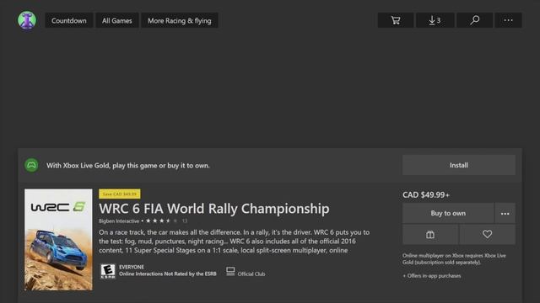This screenshot has height=303, width=540.
Task: Open the Countdown section
Action: [x=69, y=20]
